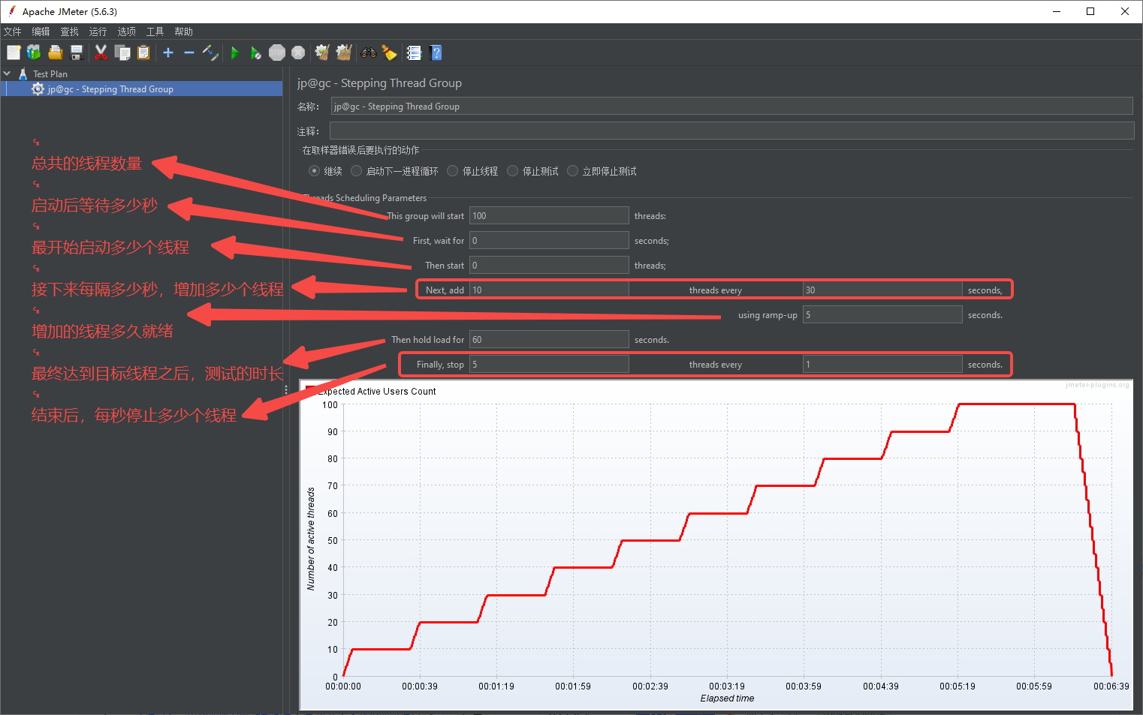Edit This group will start threads field
This screenshot has height=715, width=1143.
pos(549,215)
